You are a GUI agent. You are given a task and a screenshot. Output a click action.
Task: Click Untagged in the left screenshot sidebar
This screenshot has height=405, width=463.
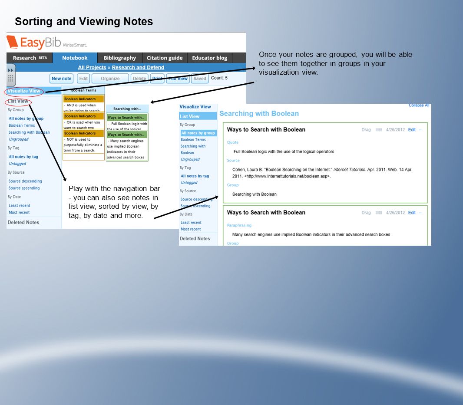(x=17, y=164)
